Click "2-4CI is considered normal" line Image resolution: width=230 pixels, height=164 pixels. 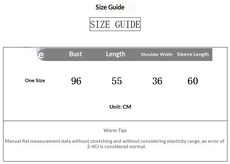pyautogui.click(x=116, y=146)
